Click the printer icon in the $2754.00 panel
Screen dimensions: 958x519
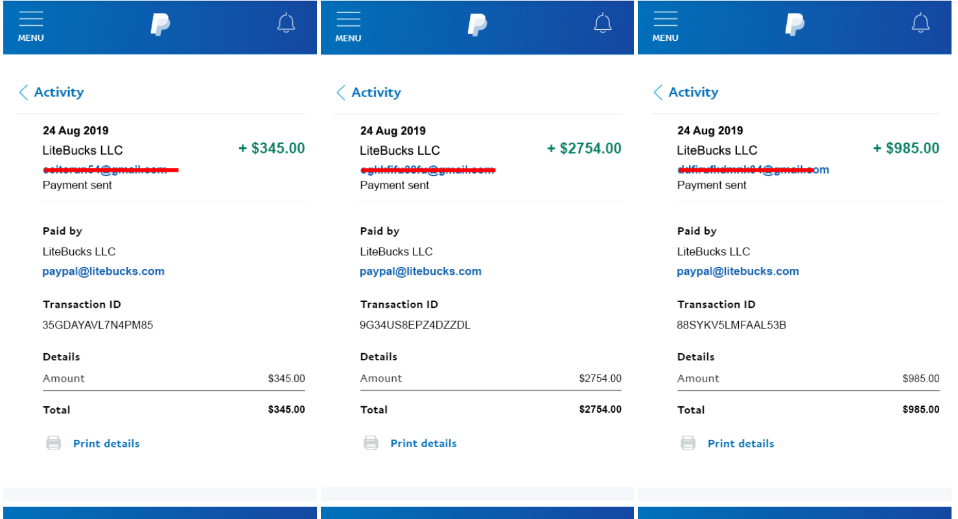(371, 443)
